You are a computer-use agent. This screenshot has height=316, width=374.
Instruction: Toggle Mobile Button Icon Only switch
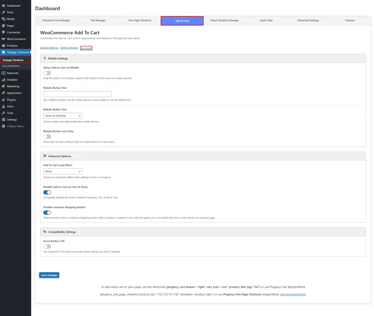pos(47,136)
